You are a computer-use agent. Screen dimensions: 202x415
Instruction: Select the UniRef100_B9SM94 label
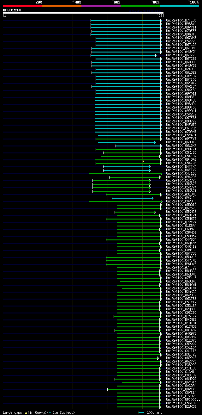181,104
